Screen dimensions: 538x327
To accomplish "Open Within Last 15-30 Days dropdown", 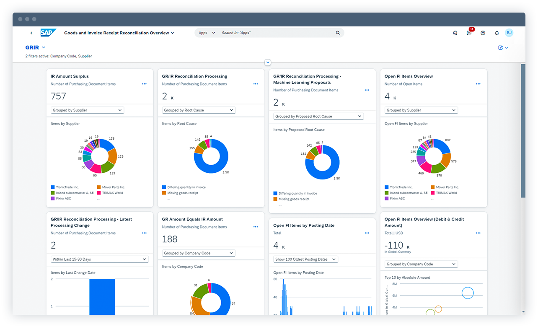I will click(99, 259).
